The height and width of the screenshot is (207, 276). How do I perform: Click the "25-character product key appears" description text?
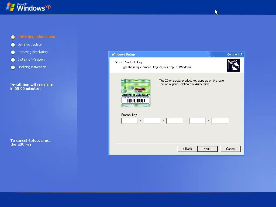coord(192,82)
